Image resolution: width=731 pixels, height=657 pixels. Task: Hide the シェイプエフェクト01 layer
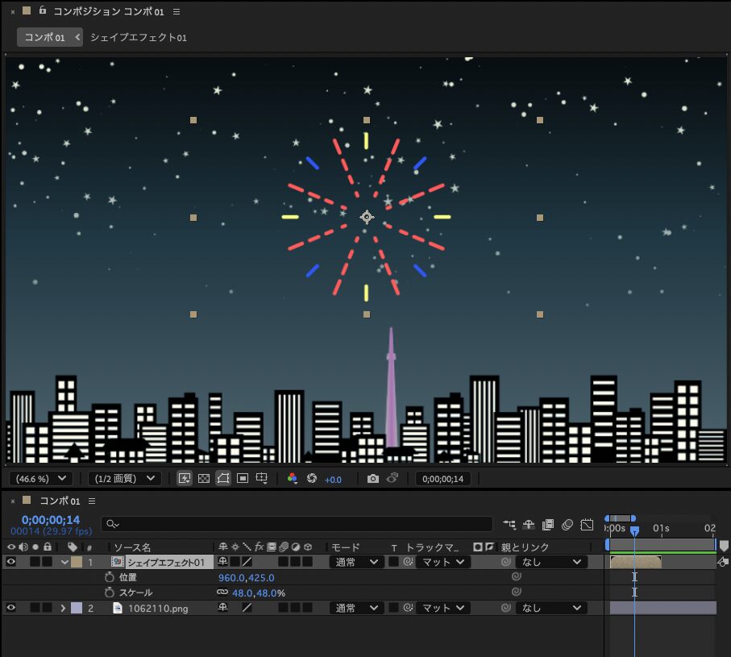[10, 562]
